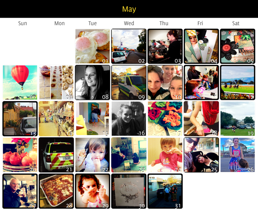Open the pomegranates bowl photo dated 20
This screenshot has height=215, width=258.
click(20, 155)
